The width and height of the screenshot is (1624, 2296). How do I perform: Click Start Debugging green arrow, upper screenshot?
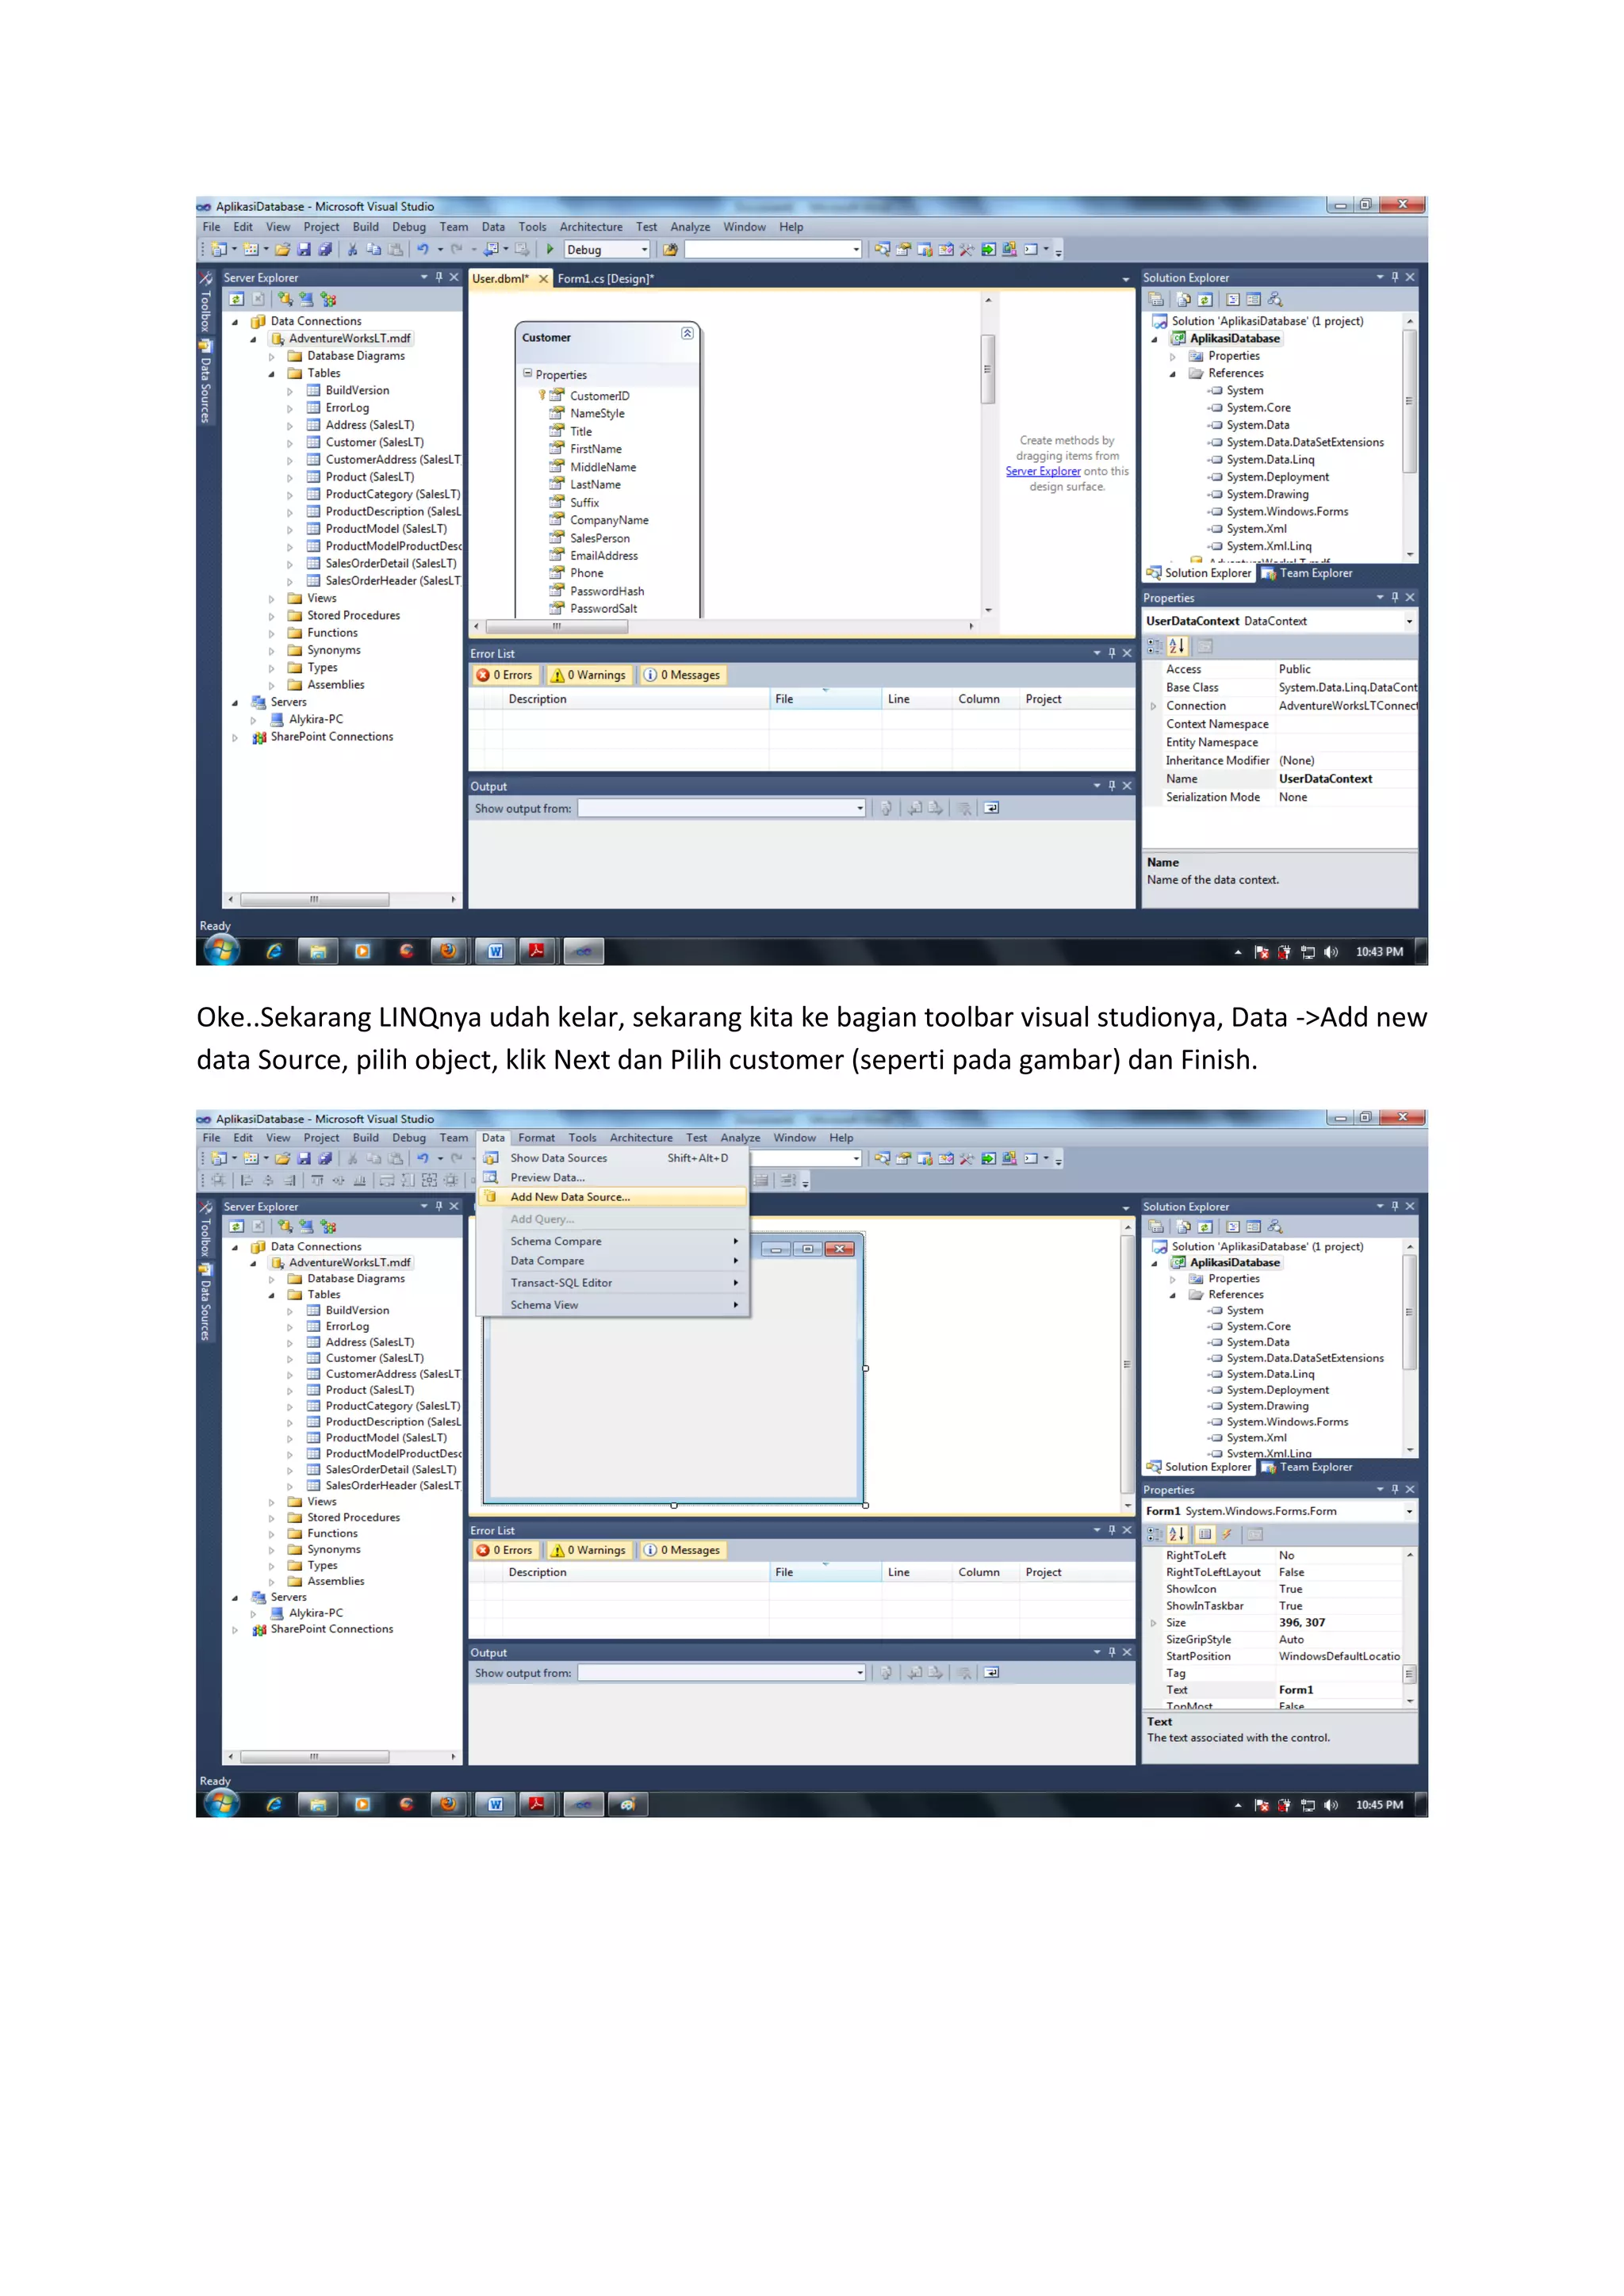point(550,249)
